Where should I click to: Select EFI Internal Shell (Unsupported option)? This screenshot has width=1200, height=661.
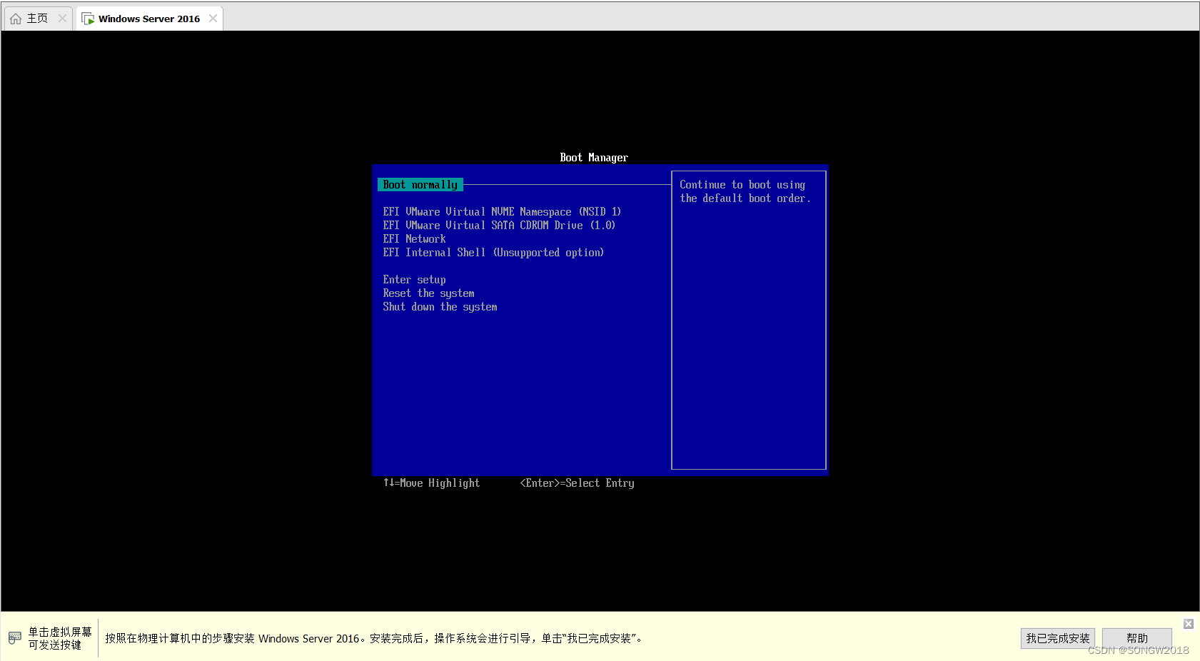click(493, 253)
